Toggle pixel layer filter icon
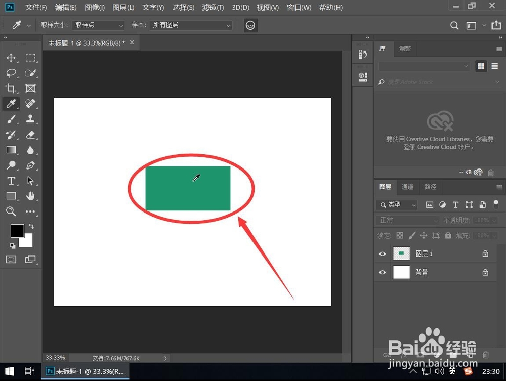Image resolution: width=506 pixels, height=381 pixels. click(429, 205)
